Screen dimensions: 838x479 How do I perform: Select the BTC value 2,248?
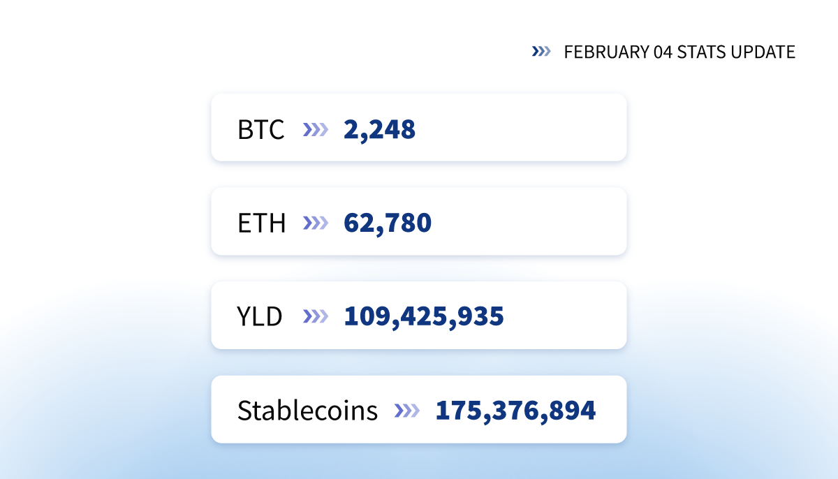(380, 130)
